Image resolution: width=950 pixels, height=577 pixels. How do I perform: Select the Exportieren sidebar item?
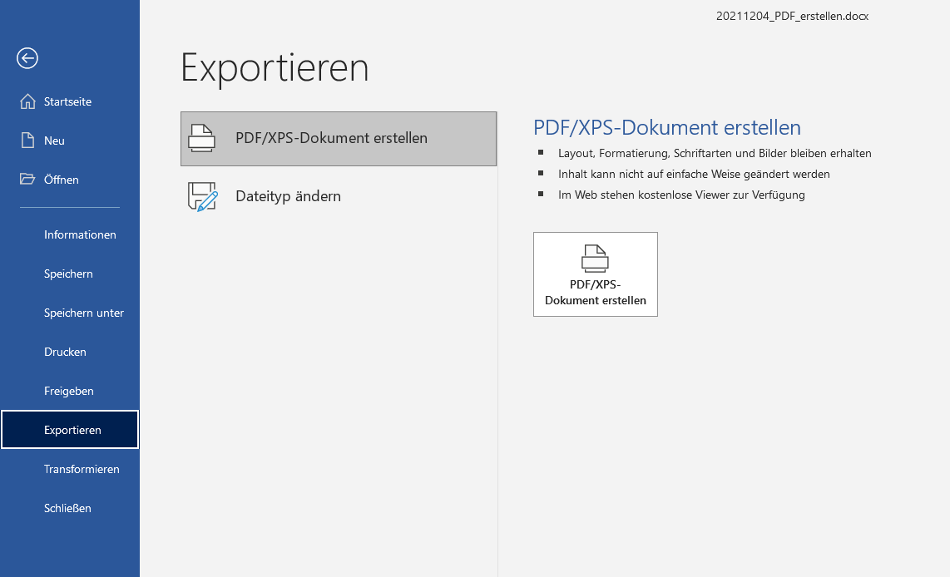pyautogui.click(x=70, y=430)
